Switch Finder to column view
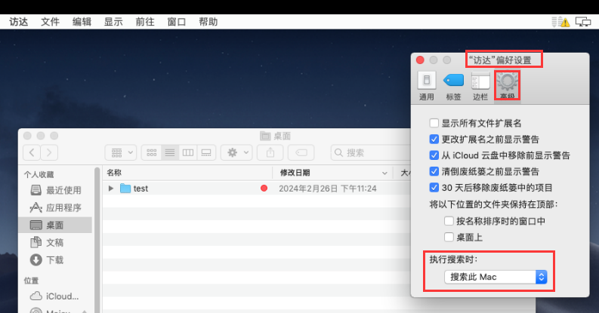 pyautogui.click(x=188, y=152)
